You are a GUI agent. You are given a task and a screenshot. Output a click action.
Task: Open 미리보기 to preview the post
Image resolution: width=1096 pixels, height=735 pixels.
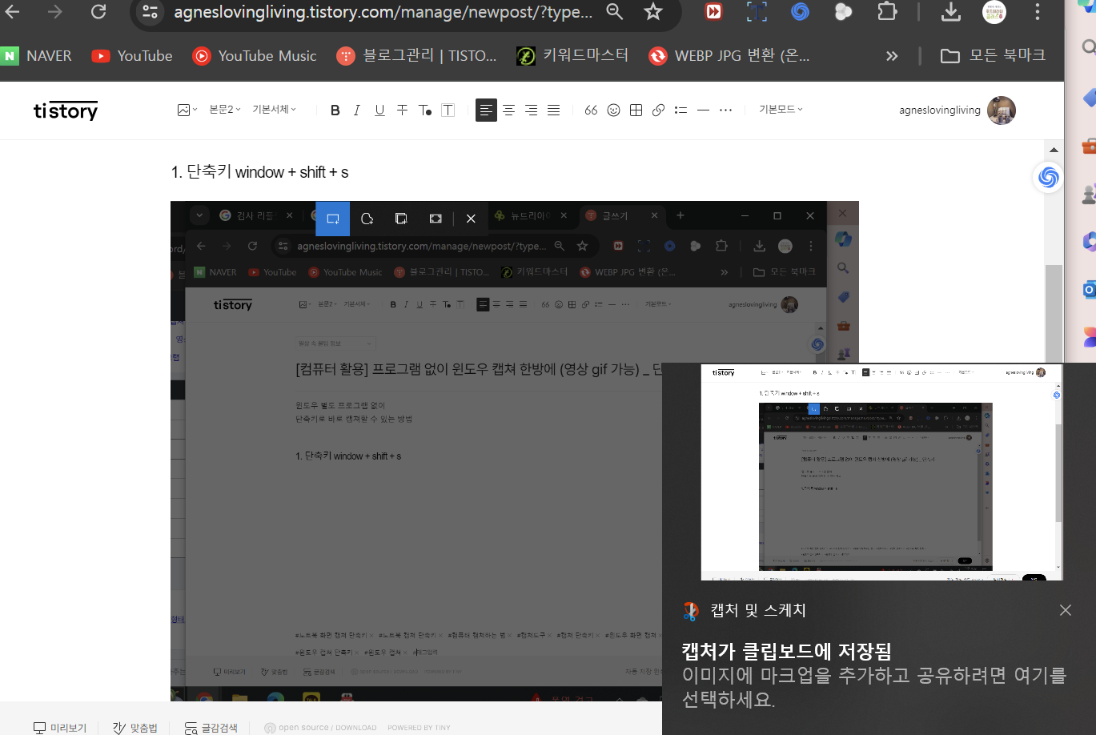click(60, 727)
